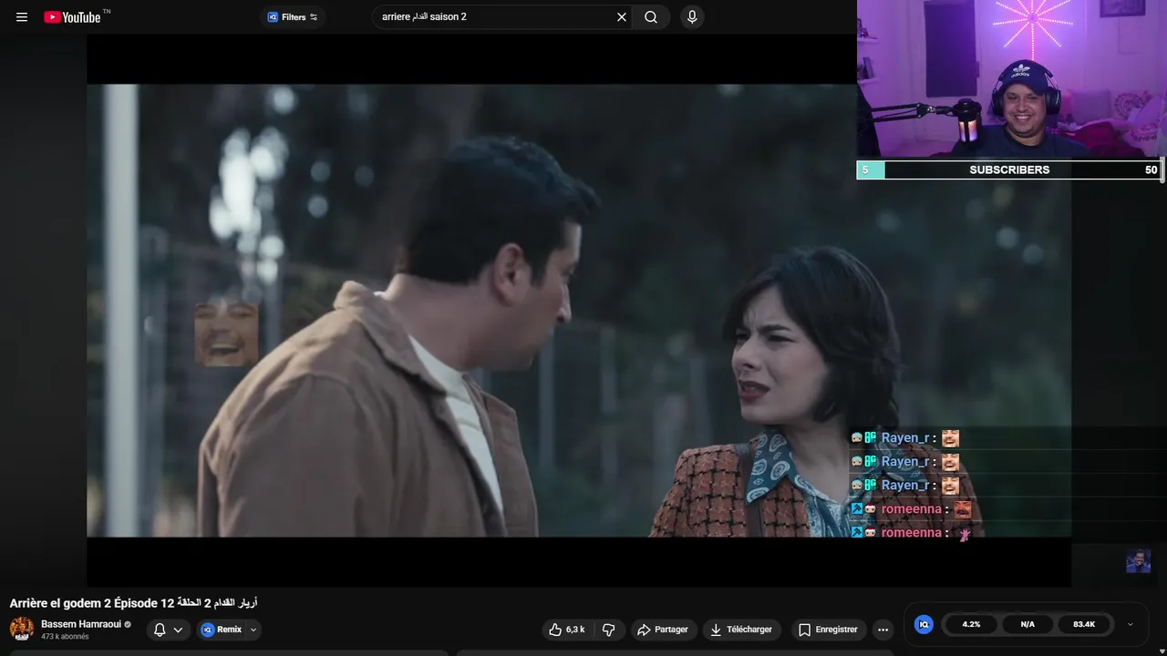Clear the search query with X

tap(622, 17)
